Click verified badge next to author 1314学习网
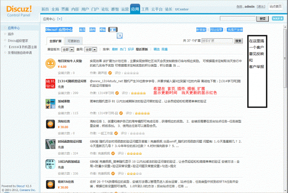The width and height of the screenshot is (288, 193). click(117, 93)
